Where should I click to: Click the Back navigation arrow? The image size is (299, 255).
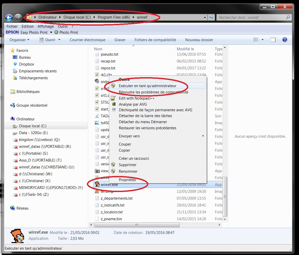coord(9,18)
